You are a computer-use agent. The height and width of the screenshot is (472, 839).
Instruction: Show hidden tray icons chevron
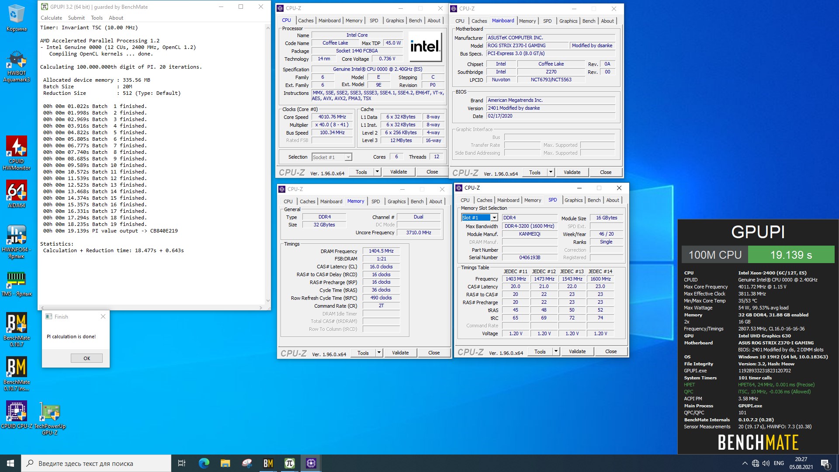[745, 463]
